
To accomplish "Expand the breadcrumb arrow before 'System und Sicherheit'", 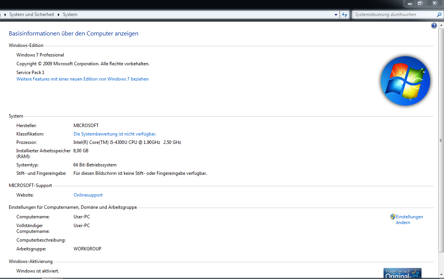I will [5, 15].
